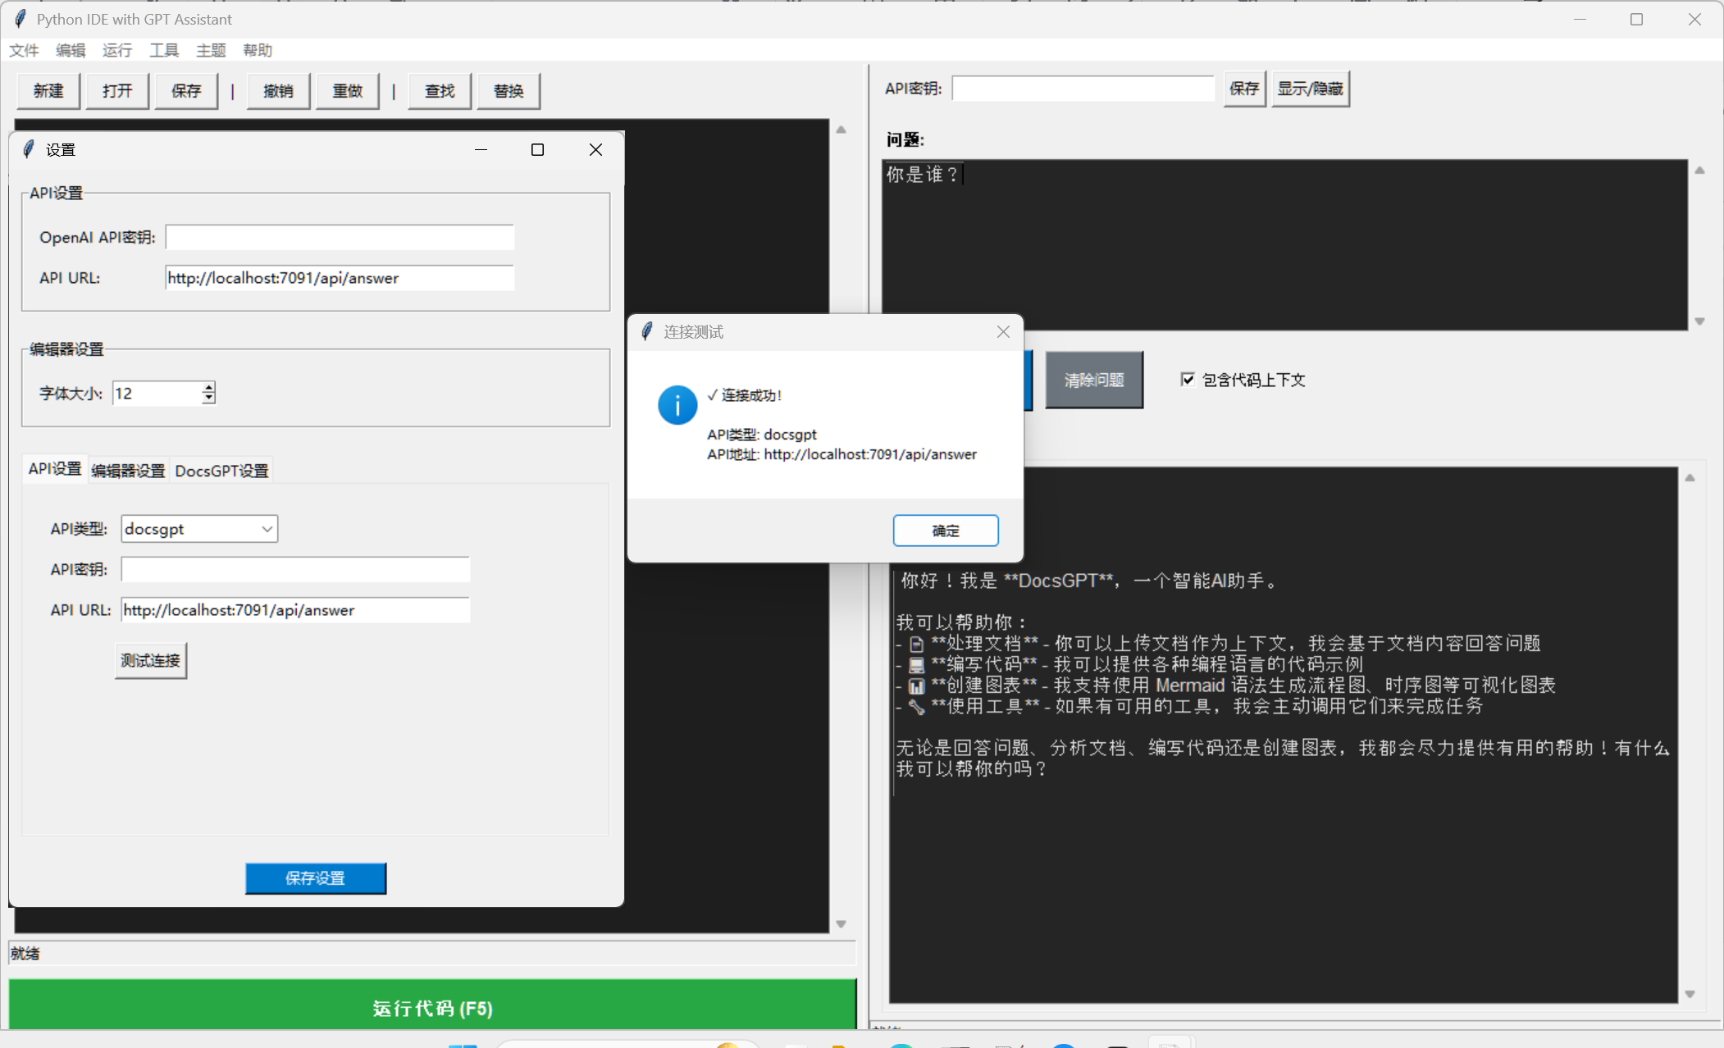Click 显示/隐藏 to toggle API key visibility
Screen dimensions: 1724x1048
(1310, 89)
